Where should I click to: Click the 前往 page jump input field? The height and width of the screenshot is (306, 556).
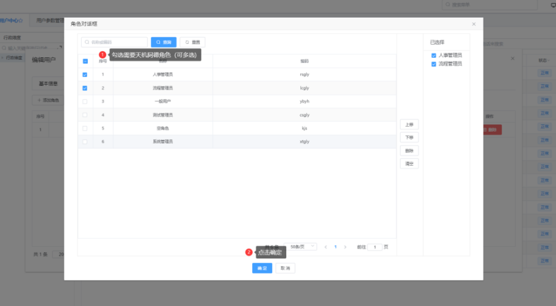[x=375, y=247]
